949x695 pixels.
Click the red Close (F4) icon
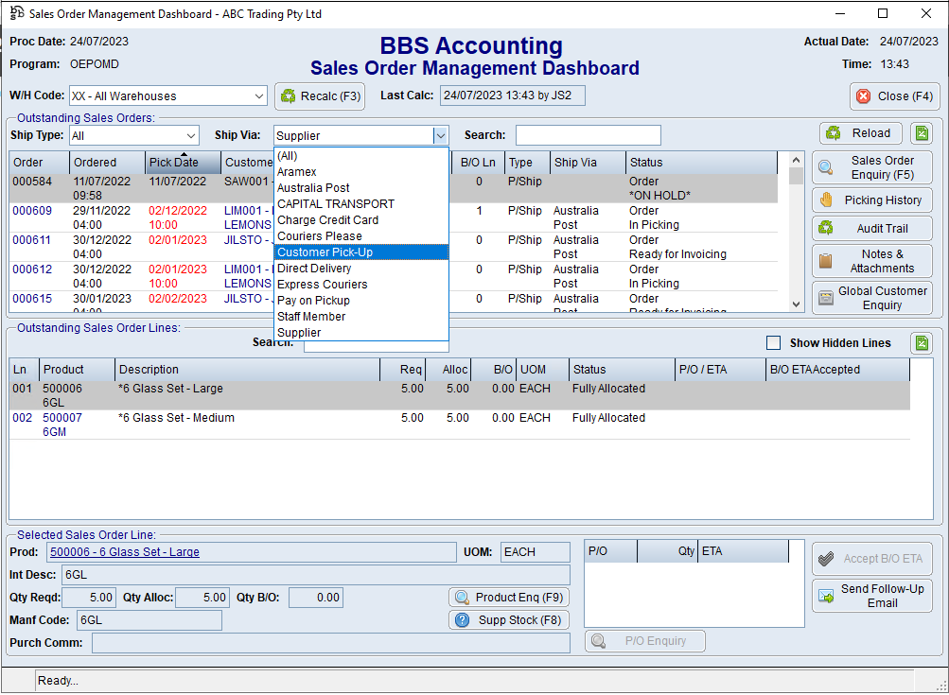click(863, 96)
